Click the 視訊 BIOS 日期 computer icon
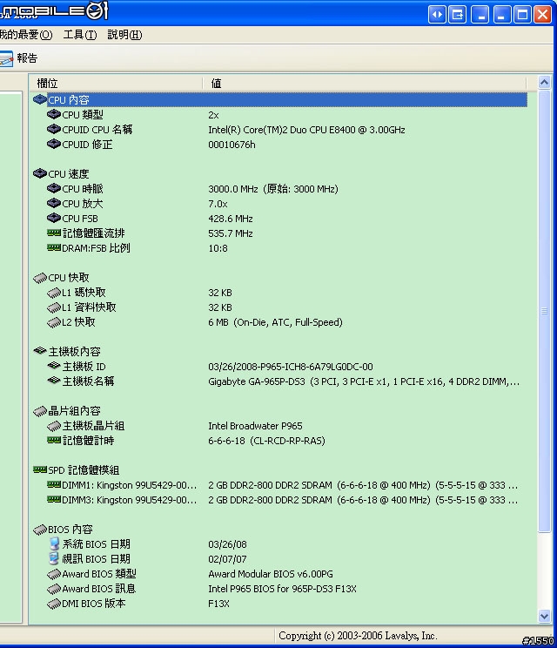The height and width of the screenshot is (648, 557). [54, 559]
